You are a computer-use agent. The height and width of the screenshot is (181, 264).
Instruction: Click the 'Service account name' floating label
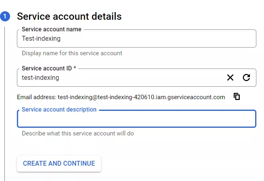coord(52,29)
